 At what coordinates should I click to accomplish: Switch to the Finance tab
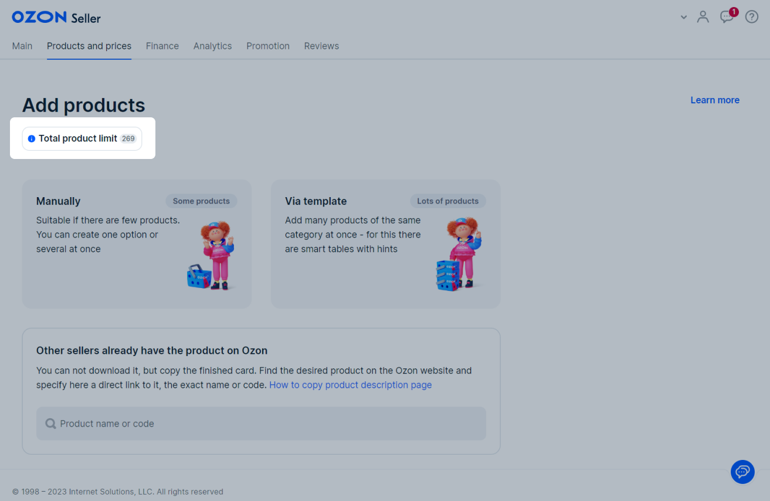[x=162, y=46]
